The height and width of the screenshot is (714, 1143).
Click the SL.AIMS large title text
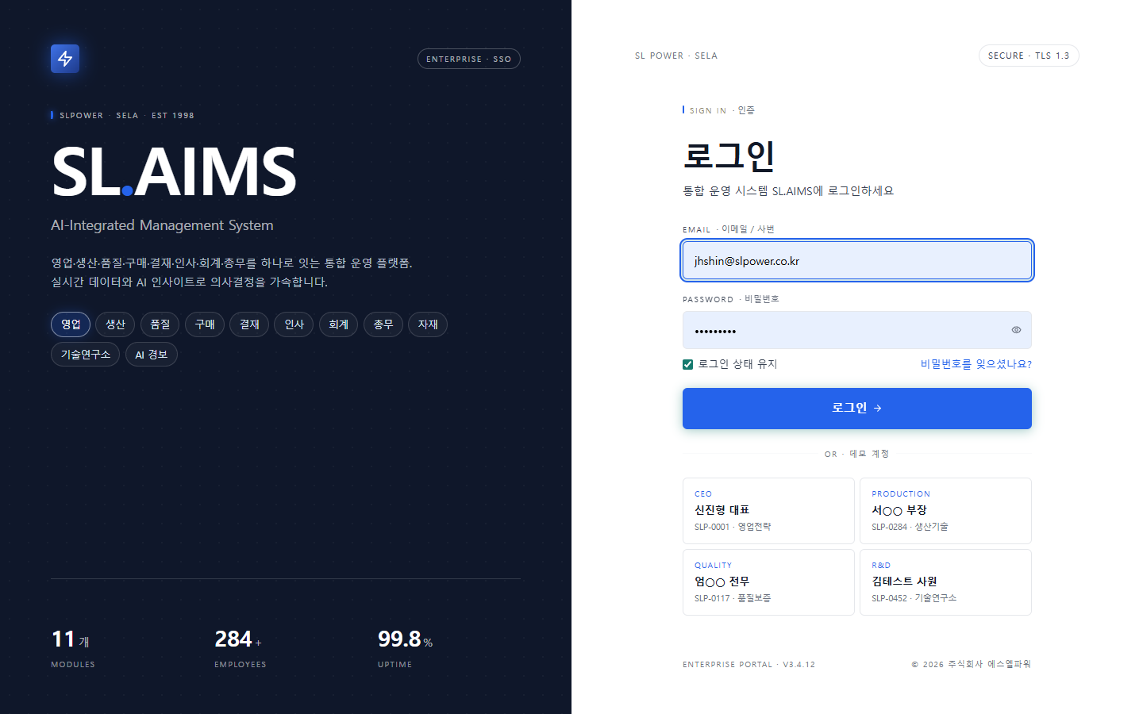pos(174,171)
